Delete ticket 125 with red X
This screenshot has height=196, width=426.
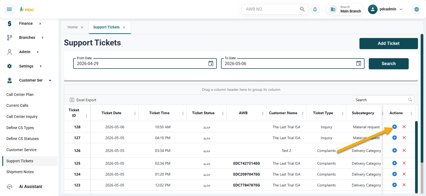click(404, 163)
